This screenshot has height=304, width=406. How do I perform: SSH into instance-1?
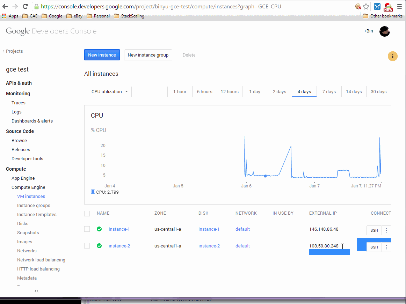click(374, 230)
